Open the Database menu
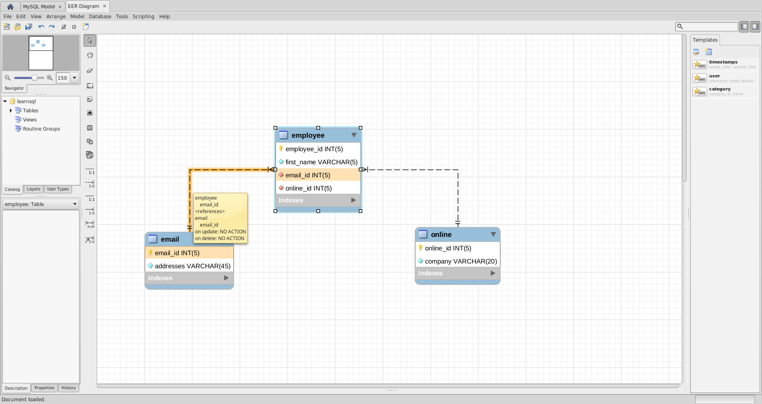 (100, 16)
